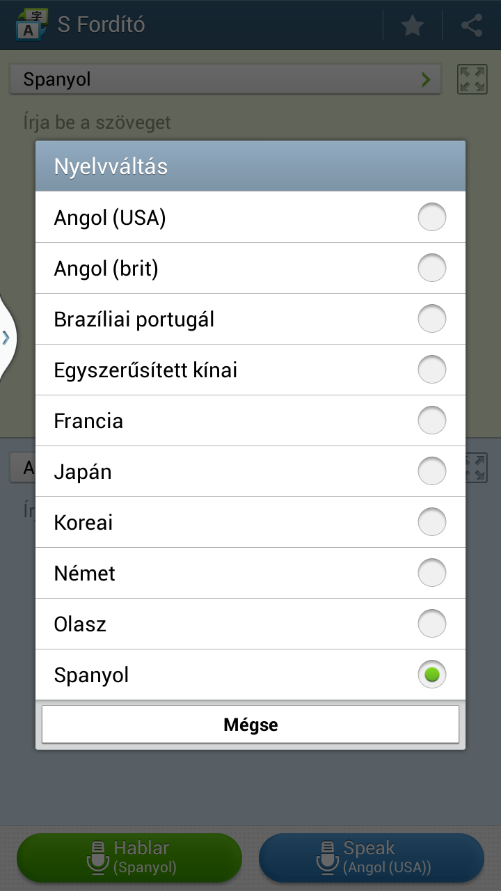Tap the Hablar microphone button
Image resolution: width=501 pixels, height=891 pixels.
[x=129, y=857]
